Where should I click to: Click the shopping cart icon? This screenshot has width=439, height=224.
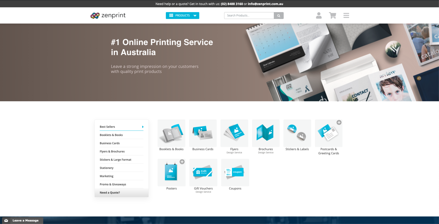click(332, 15)
